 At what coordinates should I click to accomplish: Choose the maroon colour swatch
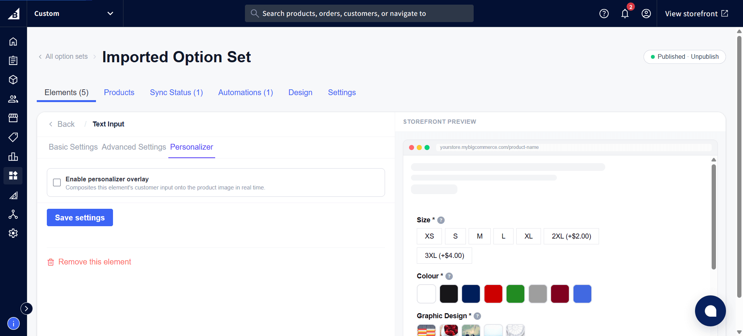coord(560,294)
